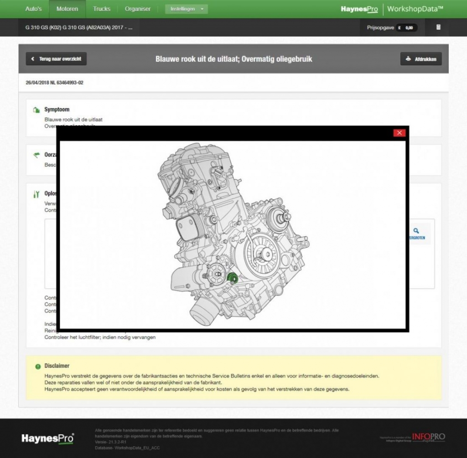Select symptom text 'Blauwe rook uit de uitlaat'
467x458 pixels.
pyautogui.click(x=73, y=120)
